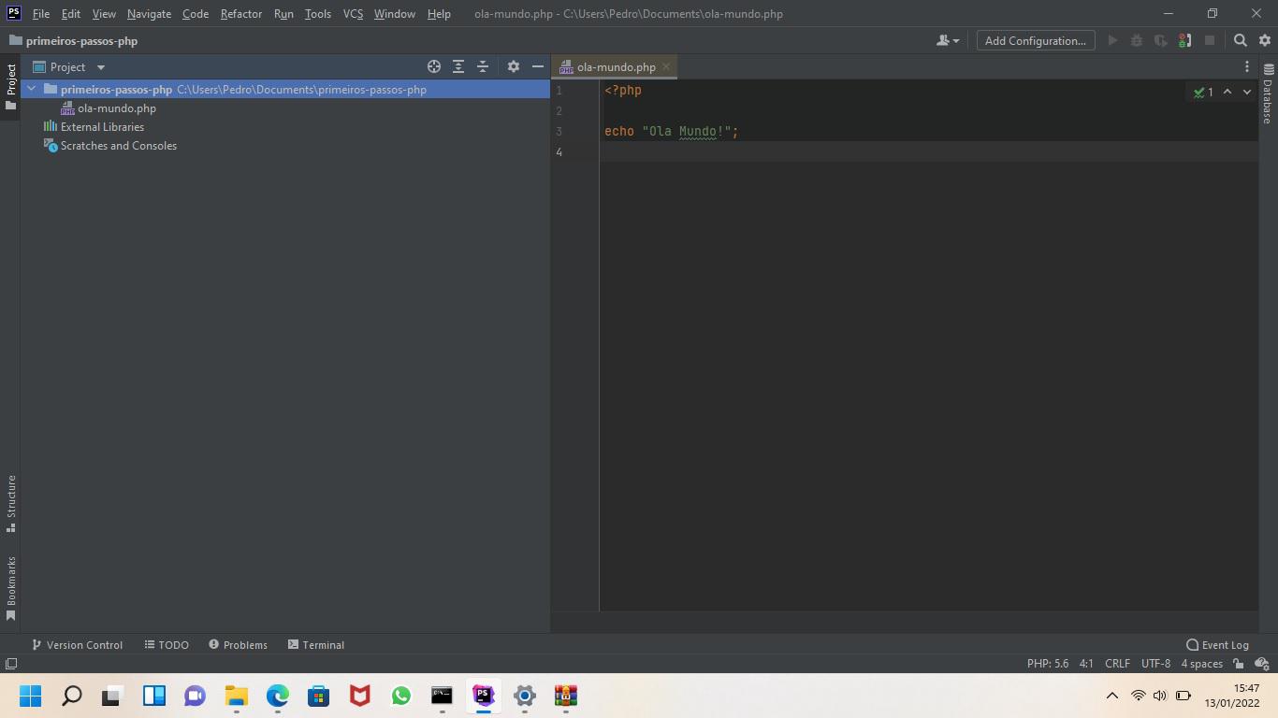Click the Expand All icon in Project panel
Viewport: 1278px width, 718px height.
(458, 66)
